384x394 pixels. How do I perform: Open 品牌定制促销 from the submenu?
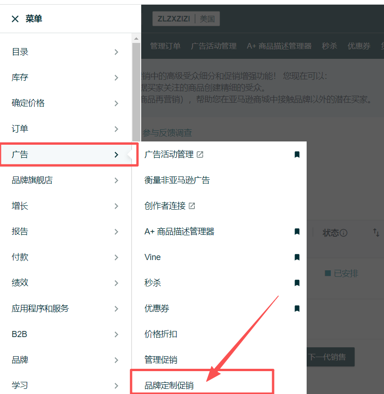(169, 386)
